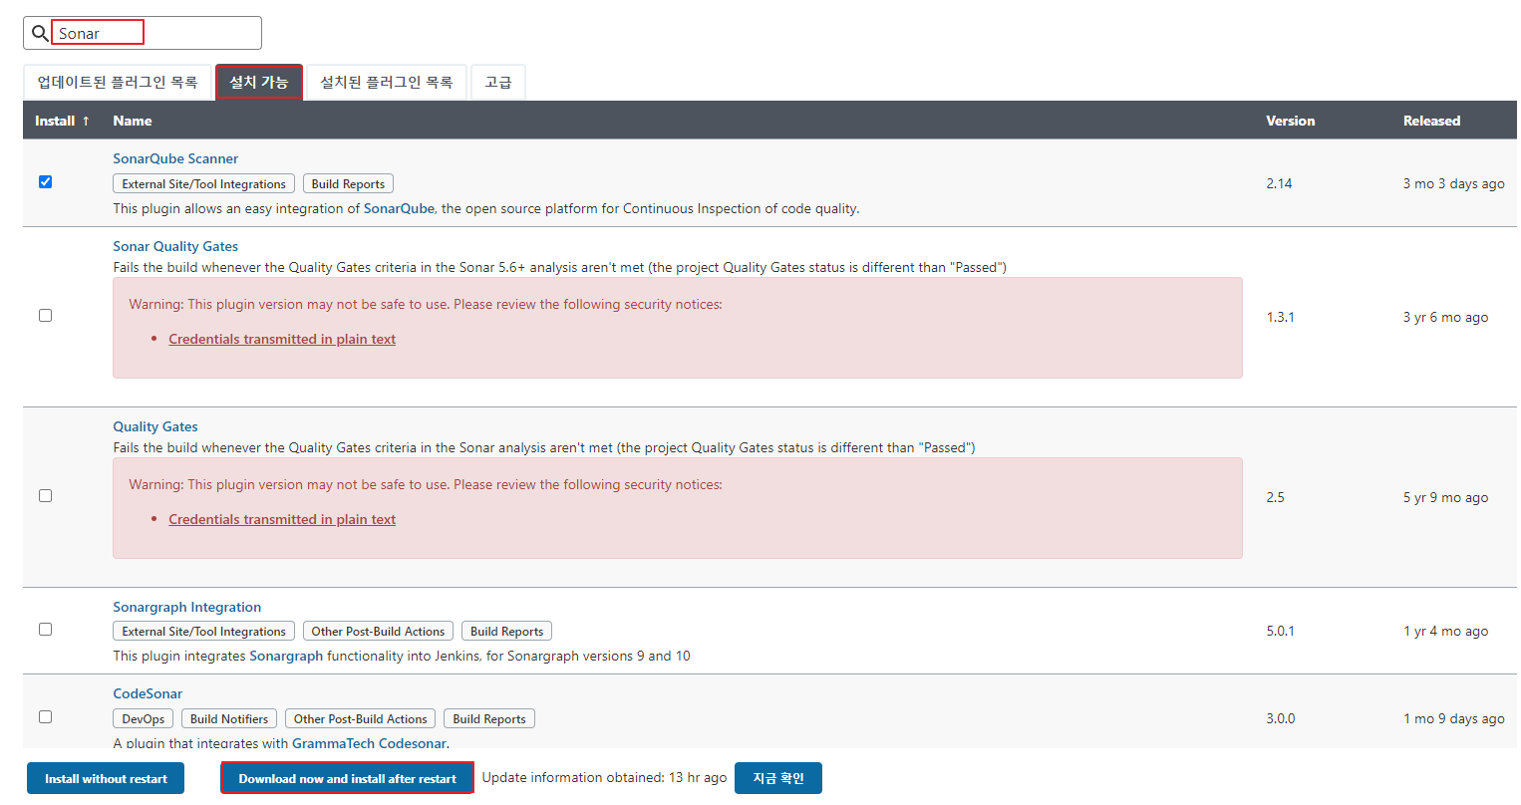Click CodeSonar's Other Post-Build Actions tag
This screenshot has height=805, width=1521.
point(360,719)
